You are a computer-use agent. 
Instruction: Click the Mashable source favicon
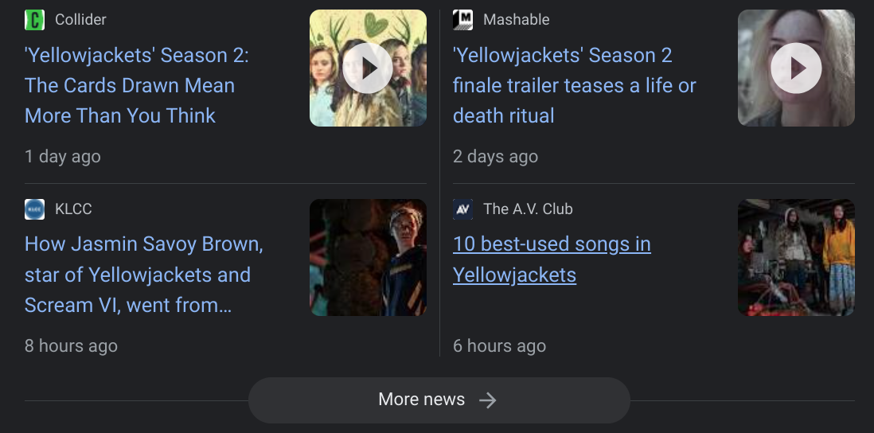(x=462, y=20)
